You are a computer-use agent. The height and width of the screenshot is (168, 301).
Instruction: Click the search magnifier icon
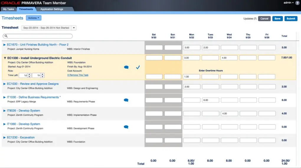click(6, 36)
